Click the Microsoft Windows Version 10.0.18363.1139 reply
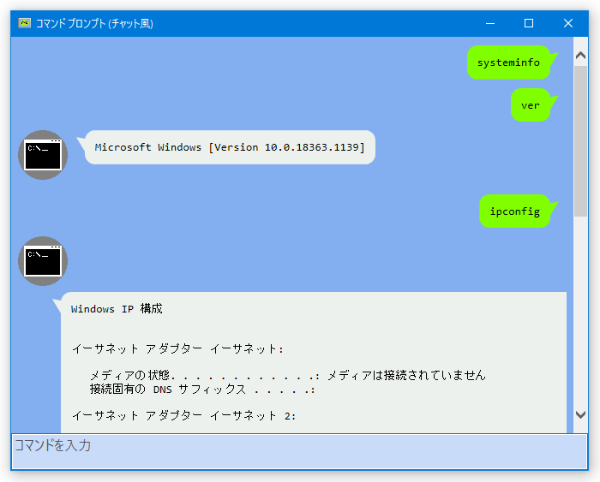Viewport: 600px width, 482px height. click(230, 147)
